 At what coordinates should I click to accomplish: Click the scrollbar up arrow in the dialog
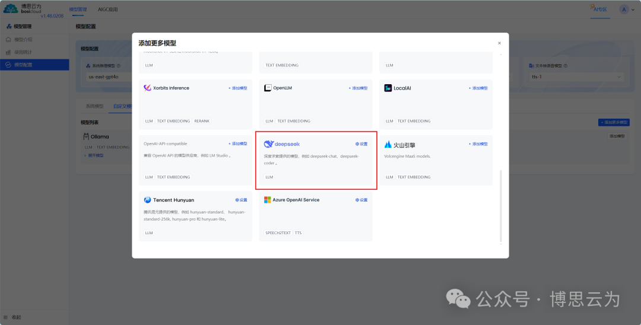coord(501,55)
